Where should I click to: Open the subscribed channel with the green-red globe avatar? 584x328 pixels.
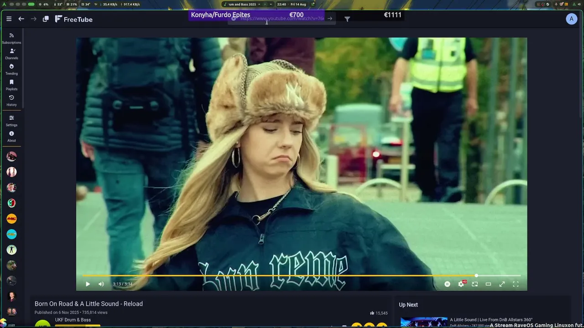click(11, 203)
